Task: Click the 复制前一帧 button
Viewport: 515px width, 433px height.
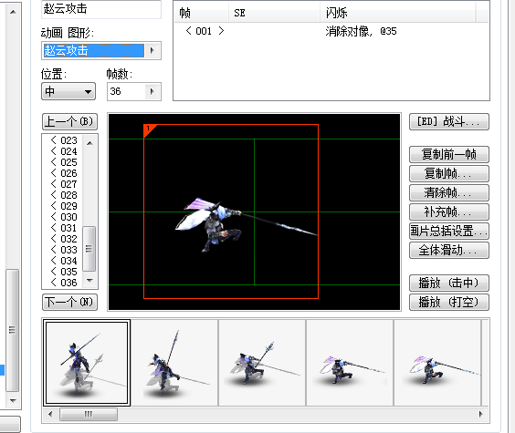Action: (x=449, y=154)
